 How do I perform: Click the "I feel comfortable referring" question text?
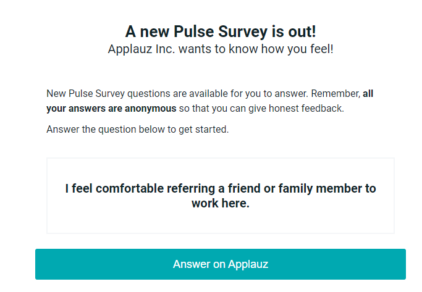pos(221,189)
